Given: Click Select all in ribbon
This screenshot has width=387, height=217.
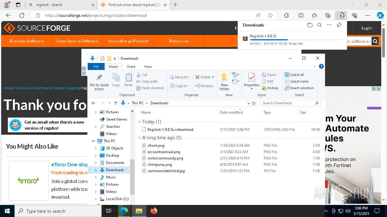Looking at the screenshot, I should pyautogui.click(x=294, y=75).
